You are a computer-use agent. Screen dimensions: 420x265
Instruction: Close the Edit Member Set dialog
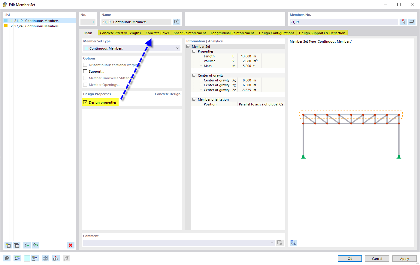coord(413,5)
